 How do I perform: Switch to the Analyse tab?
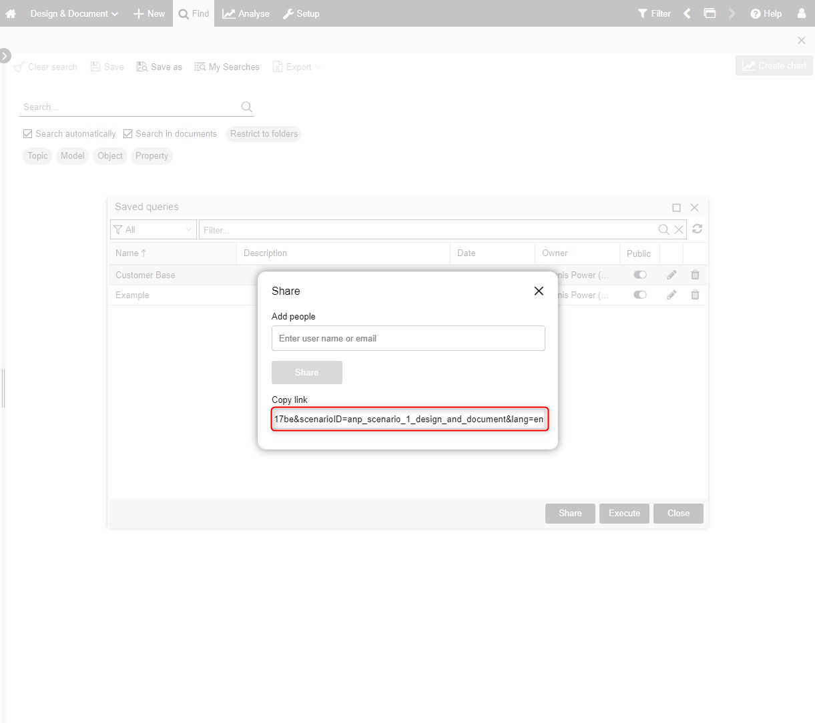pos(246,13)
